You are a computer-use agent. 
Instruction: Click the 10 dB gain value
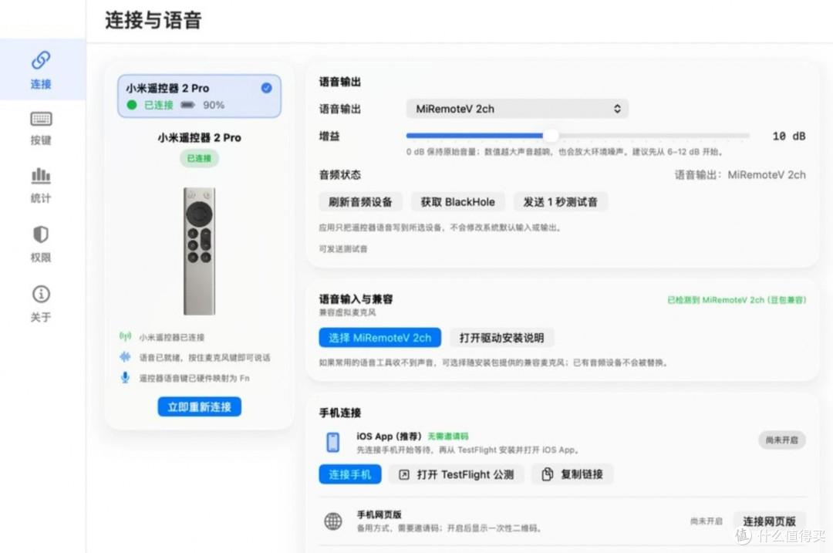point(789,136)
